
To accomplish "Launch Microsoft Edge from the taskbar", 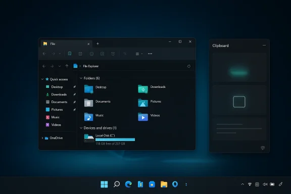I will (128, 184).
